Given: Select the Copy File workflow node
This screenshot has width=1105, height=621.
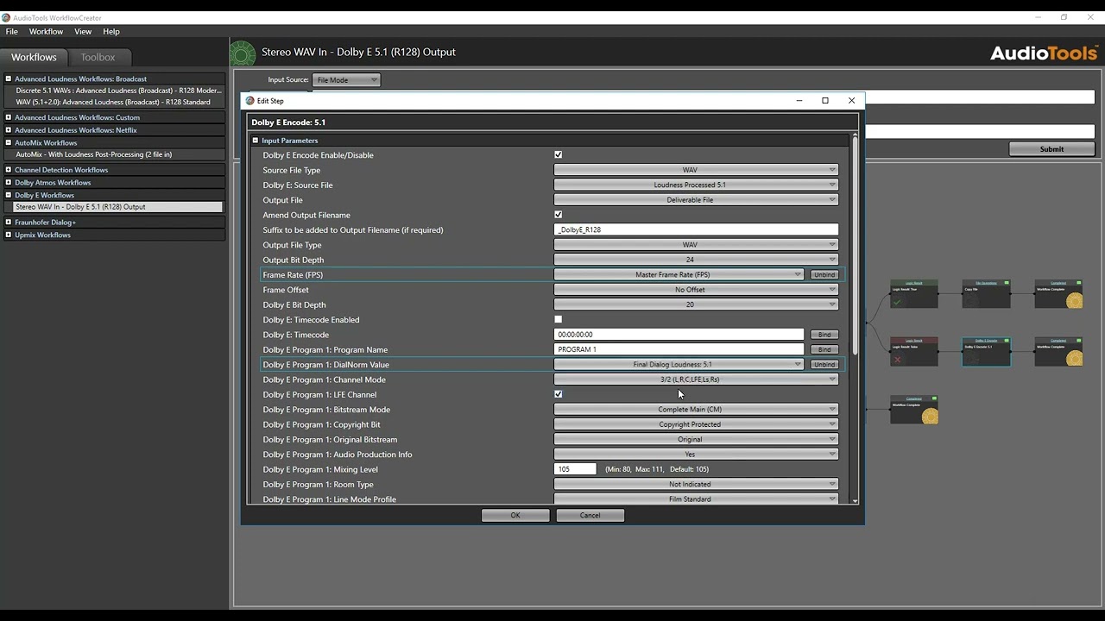Looking at the screenshot, I should click(x=986, y=293).
